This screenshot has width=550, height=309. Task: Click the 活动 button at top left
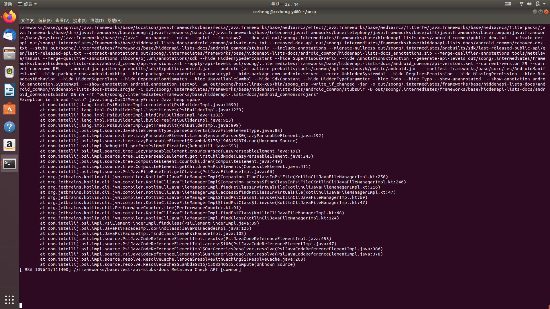pyautogui.click(x=7, y=4)
